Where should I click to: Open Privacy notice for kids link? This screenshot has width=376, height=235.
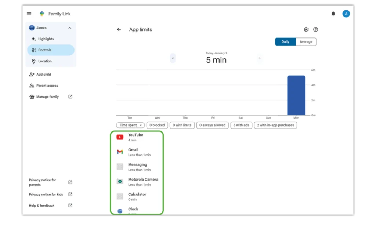click(46, 195)
